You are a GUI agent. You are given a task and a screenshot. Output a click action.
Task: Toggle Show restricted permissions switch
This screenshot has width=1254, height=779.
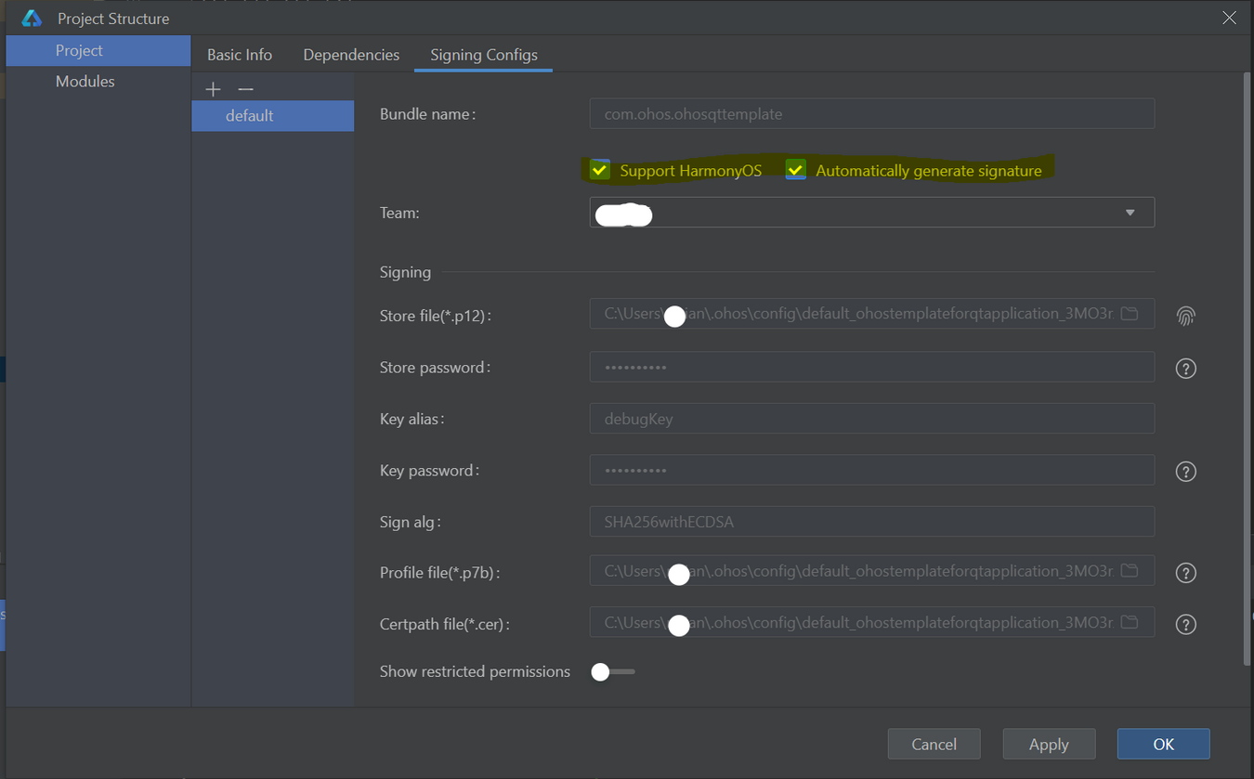coord(611,670)
